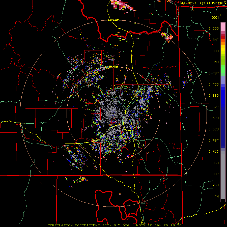Click the 0.947 scale value
The height and width of the screenshot is (227, 227).
coord(214,40)
